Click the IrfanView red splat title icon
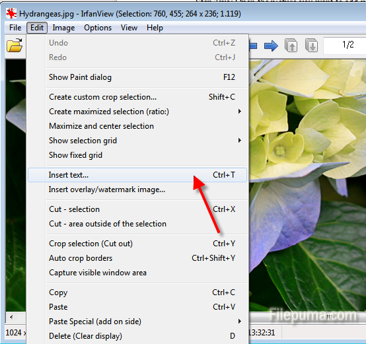This screenshot has height=344, width=366. 11,14
